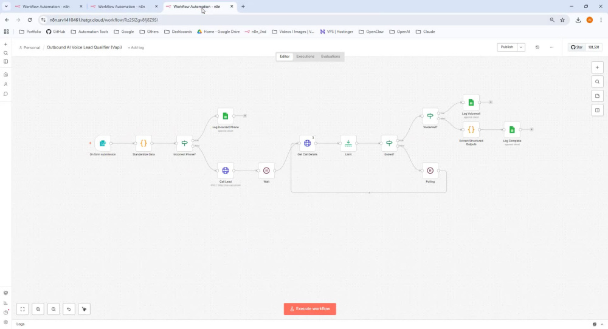Screen dimensions: 608x329
Task: Open workflow history clock icon
Action: tap(537, 47)
